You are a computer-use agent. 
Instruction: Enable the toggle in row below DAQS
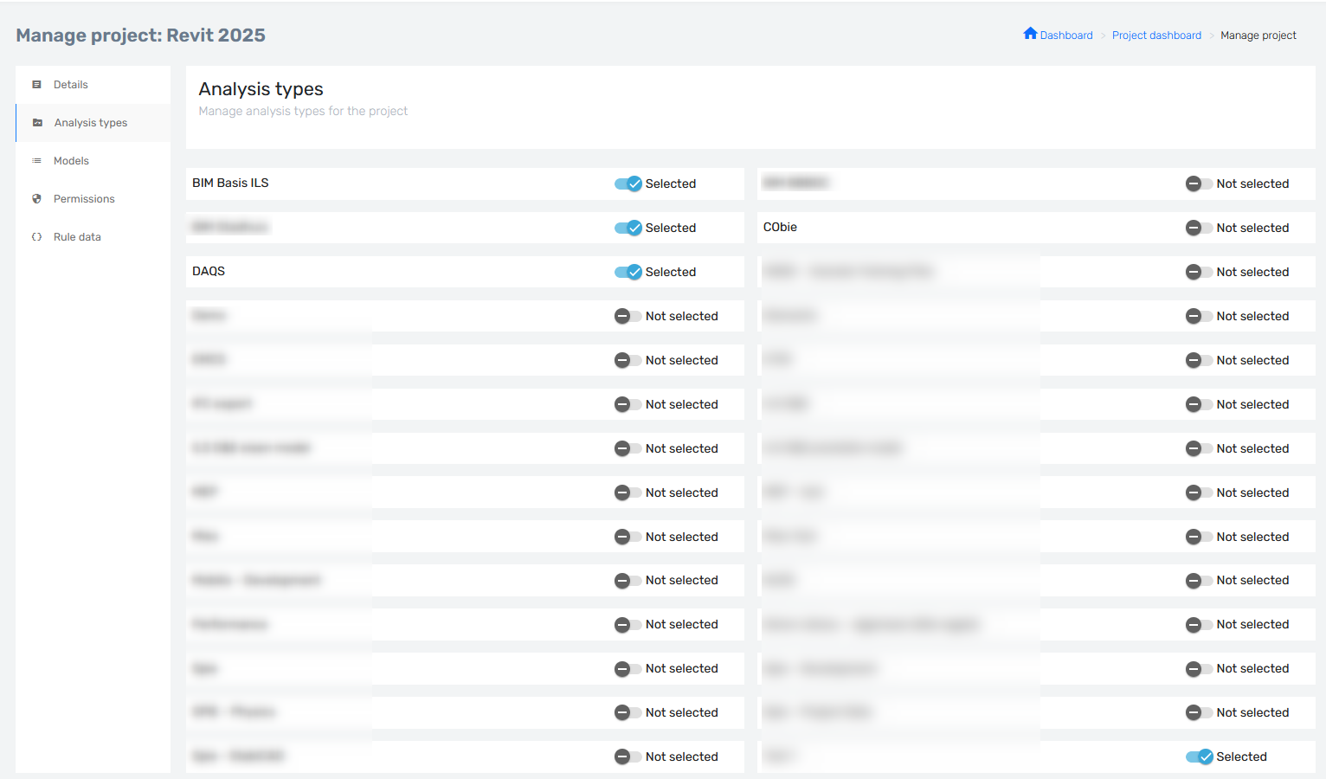pyautogui.click(x=628, y=316)
